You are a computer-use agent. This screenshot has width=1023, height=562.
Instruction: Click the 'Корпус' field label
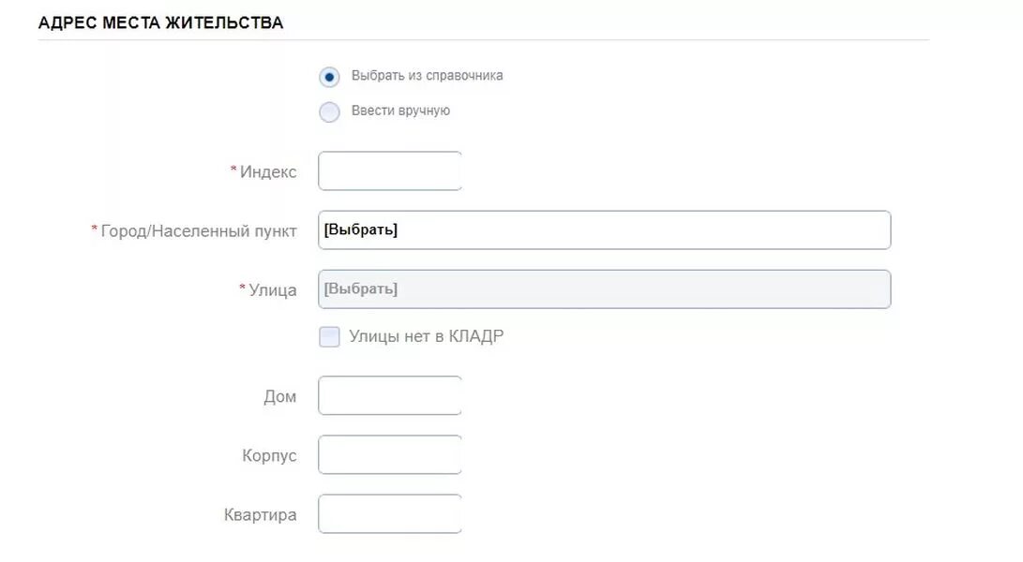click(269, 456)
